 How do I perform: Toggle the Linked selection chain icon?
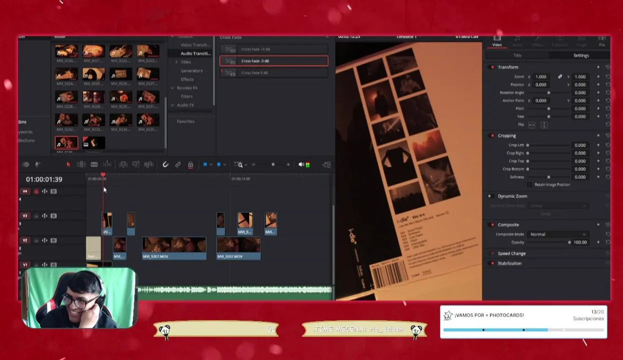(x=178, y=164)
